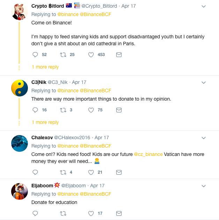Open more options chevron on Chalexov's tweet
This screenshot has height=220, width=219.
point(204,138)
